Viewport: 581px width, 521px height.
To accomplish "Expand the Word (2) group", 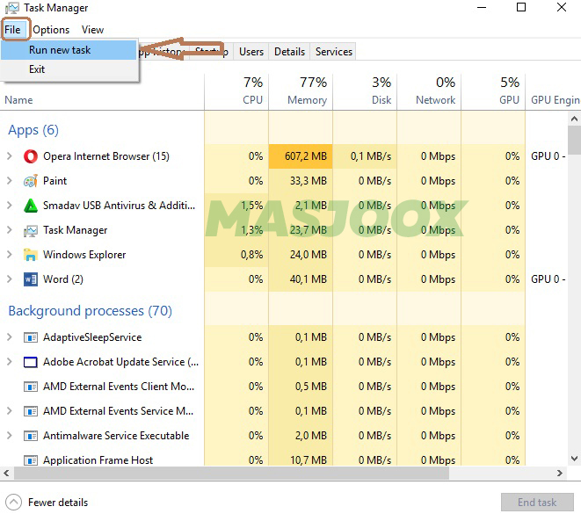I will (10, 279).
